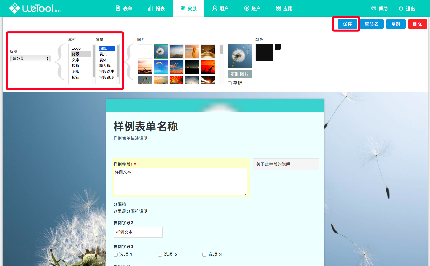Choose the hot air balloons thumbnail

click(x=145, y=80)
